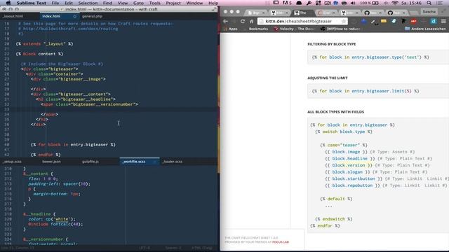
Task: Open the Goto menu
Action: click(x=139, y=3)
